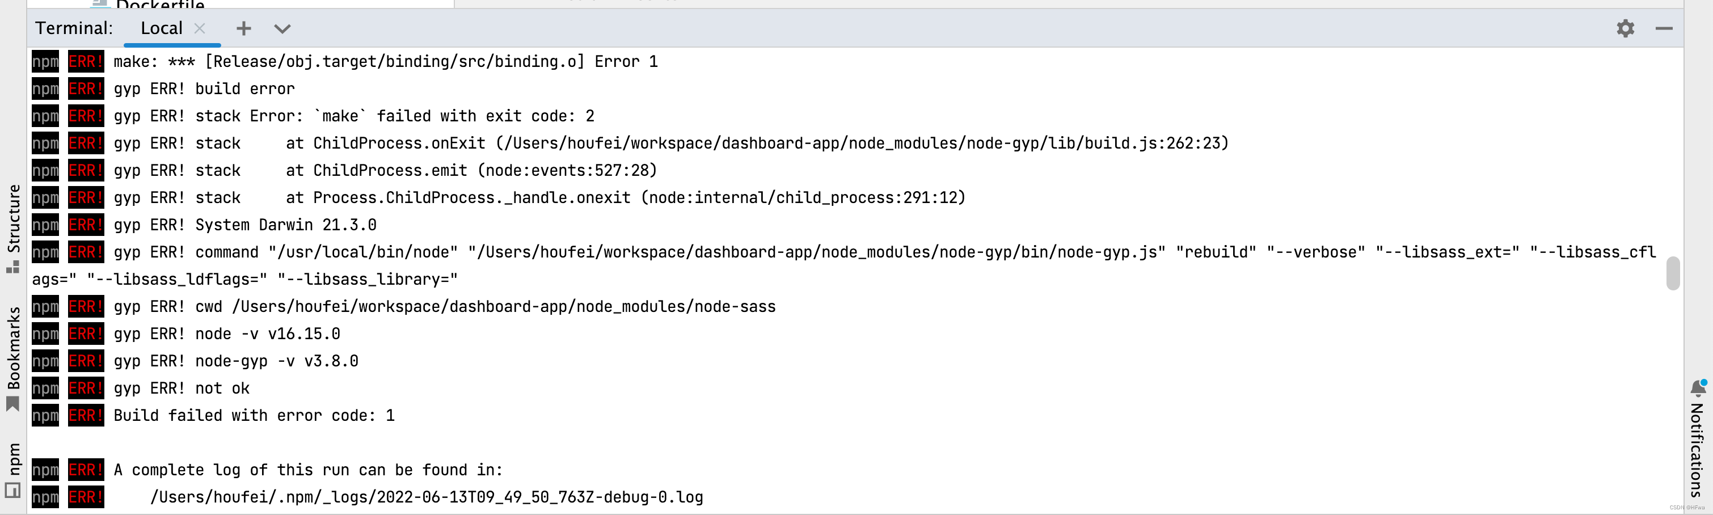
Task: Click 'A complete log of this run' text
Action: point(308,471)
